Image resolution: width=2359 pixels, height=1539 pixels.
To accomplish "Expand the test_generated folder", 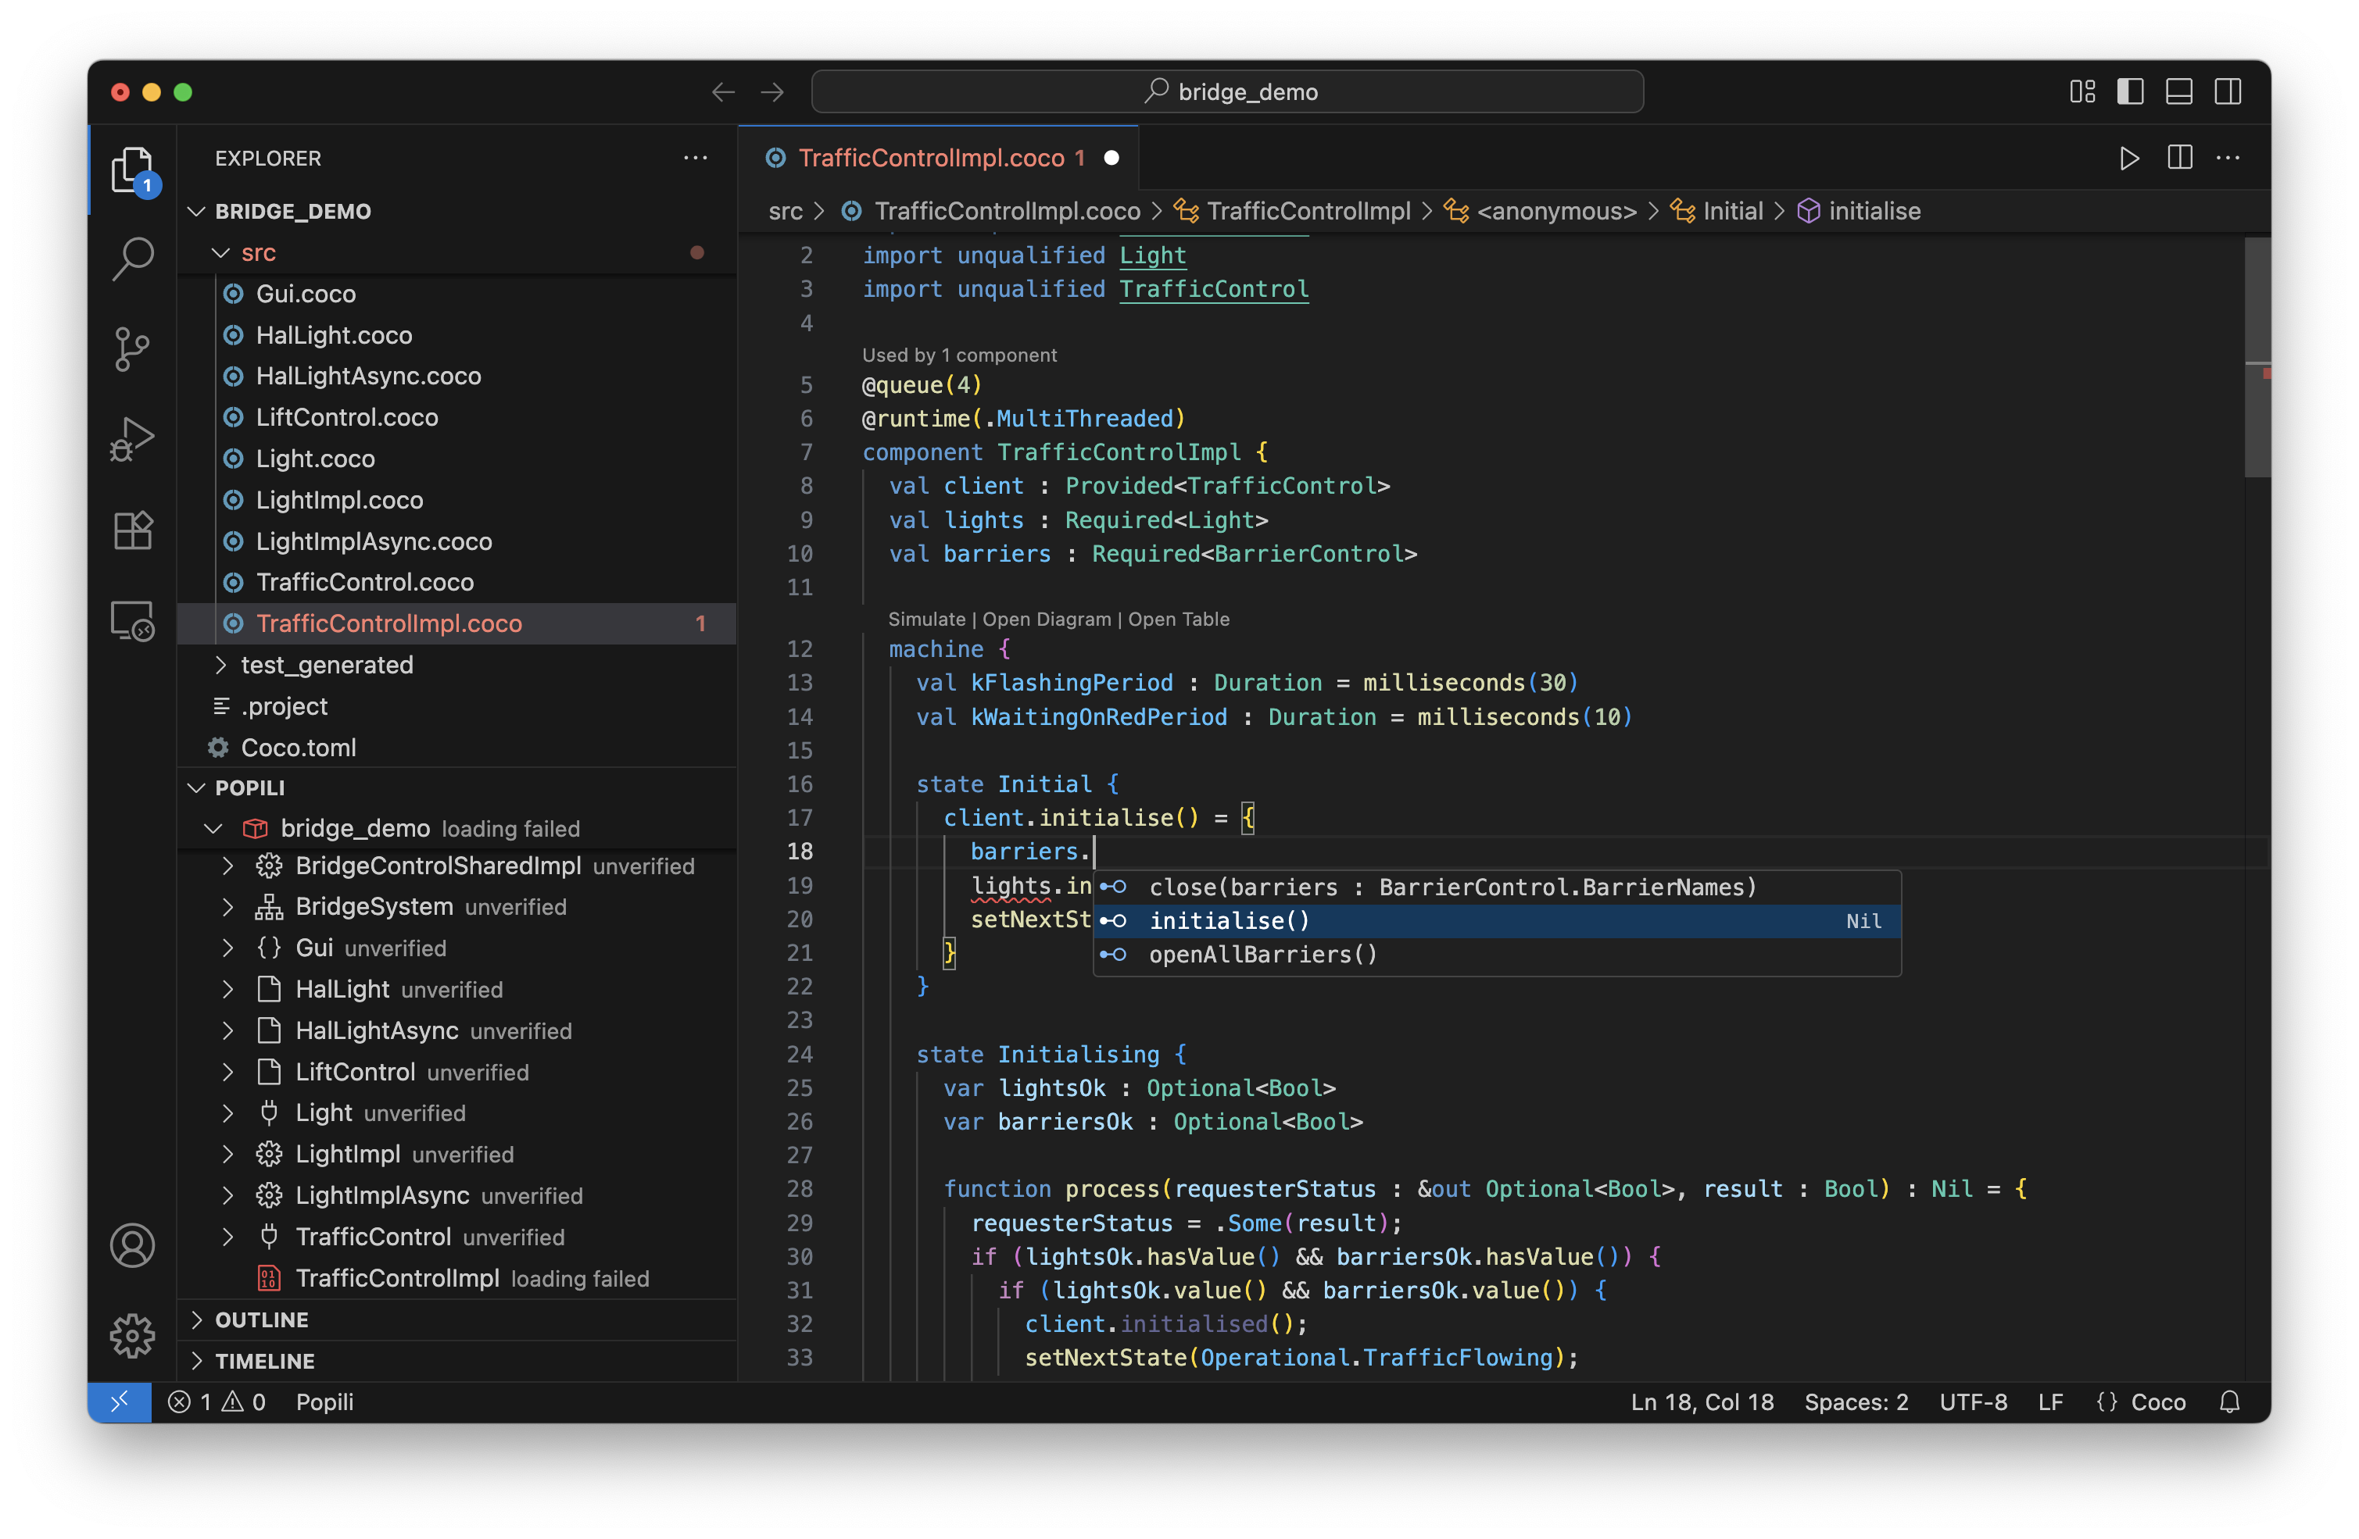I will 326,665.
